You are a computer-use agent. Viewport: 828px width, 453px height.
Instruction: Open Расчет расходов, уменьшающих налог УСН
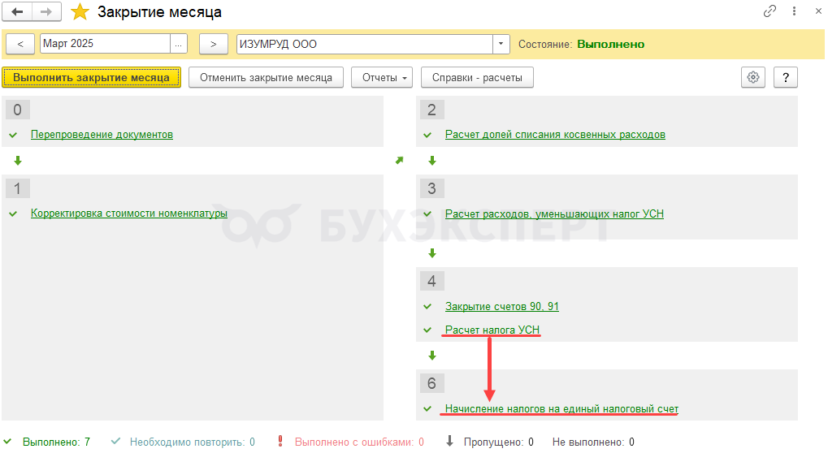(554, 214)
